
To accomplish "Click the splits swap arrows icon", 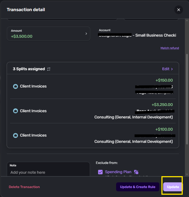I will (49, 69).
